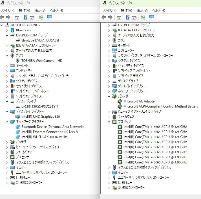The height and width of the screenshot is (199, 201).
Task: Click the セキュリティ デバイス key icon in left window
Action: click(x=12, y=86)
